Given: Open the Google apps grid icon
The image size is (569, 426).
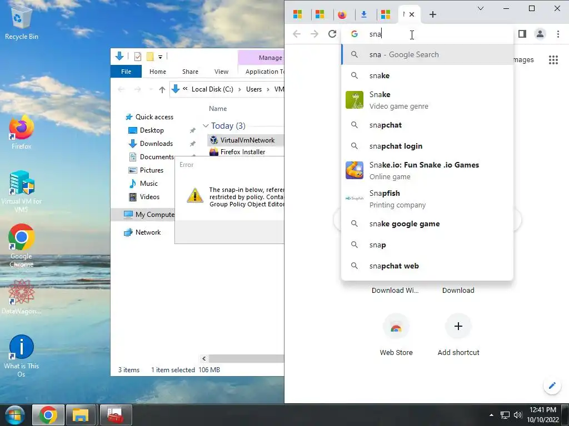Looking at the screenshot, I should tap(553, 60).
